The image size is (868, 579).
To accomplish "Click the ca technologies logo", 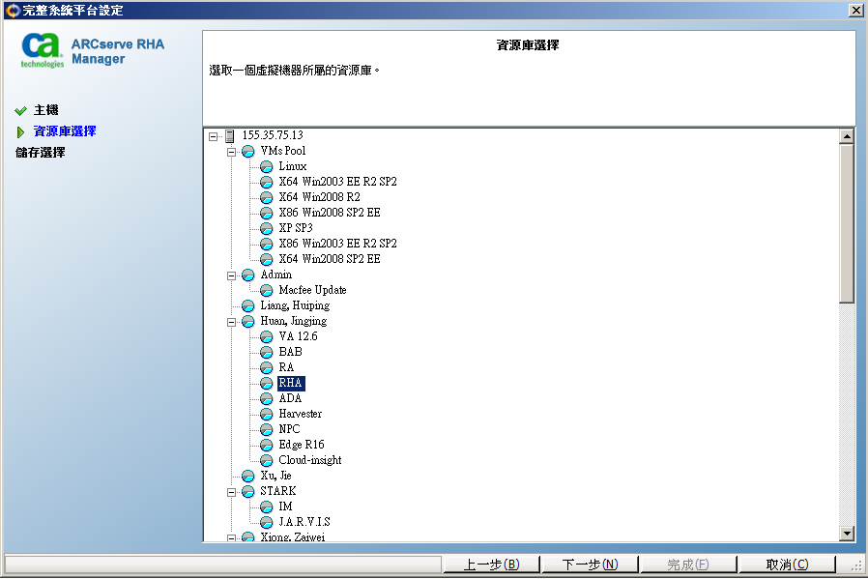I will (x=43, y=51).
